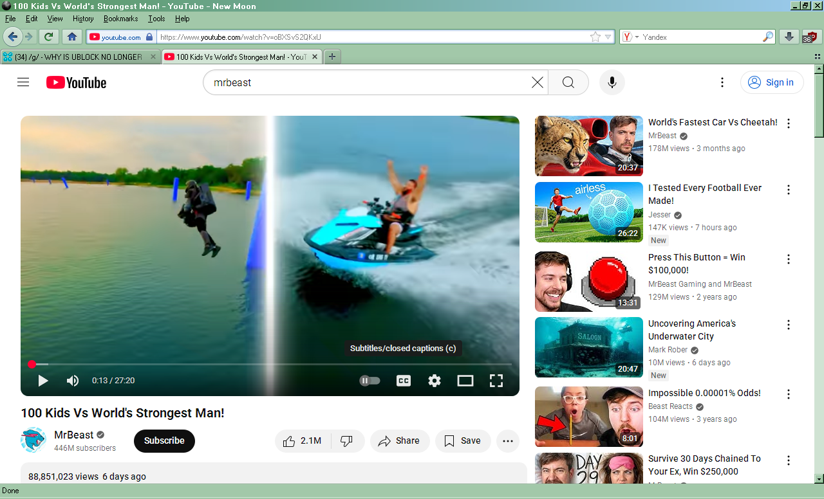The height and width of the screenshot is (499, 824).
Task: Enter full screen mode
Action: click(496, 381)
